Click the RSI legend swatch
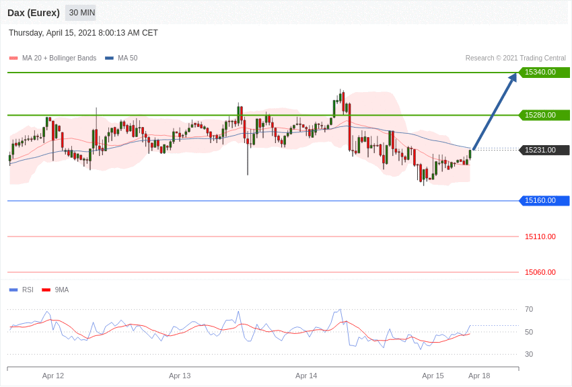The image size is (572, 387). (13, 290)
